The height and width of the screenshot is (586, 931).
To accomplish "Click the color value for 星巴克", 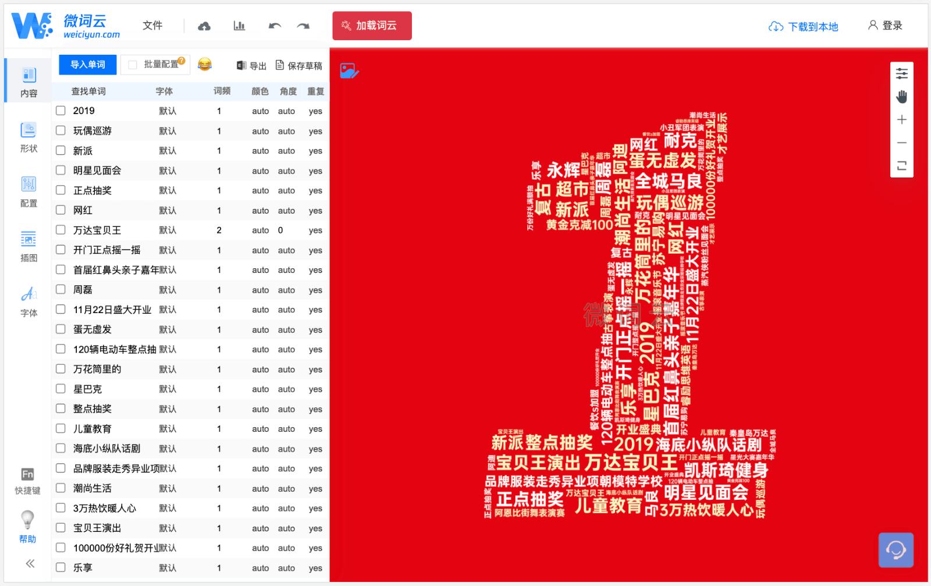I will coord(260,389).
